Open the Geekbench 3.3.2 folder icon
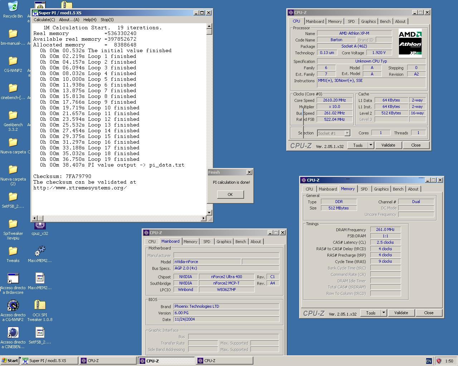 pyautogui.click(x=13, y=115)
